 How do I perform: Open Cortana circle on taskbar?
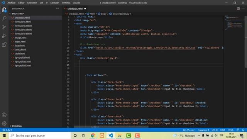point(75,136)
